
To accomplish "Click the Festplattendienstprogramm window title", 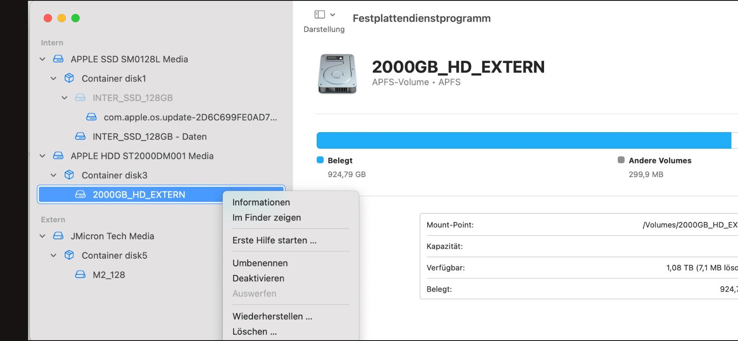I will [x=422, y=18].
